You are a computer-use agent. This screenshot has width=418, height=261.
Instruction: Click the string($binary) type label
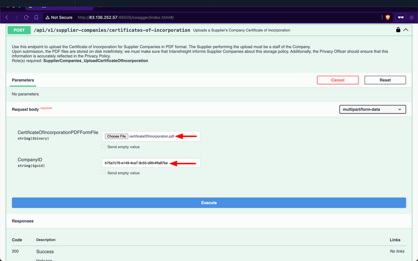click(x=33, y=139)
